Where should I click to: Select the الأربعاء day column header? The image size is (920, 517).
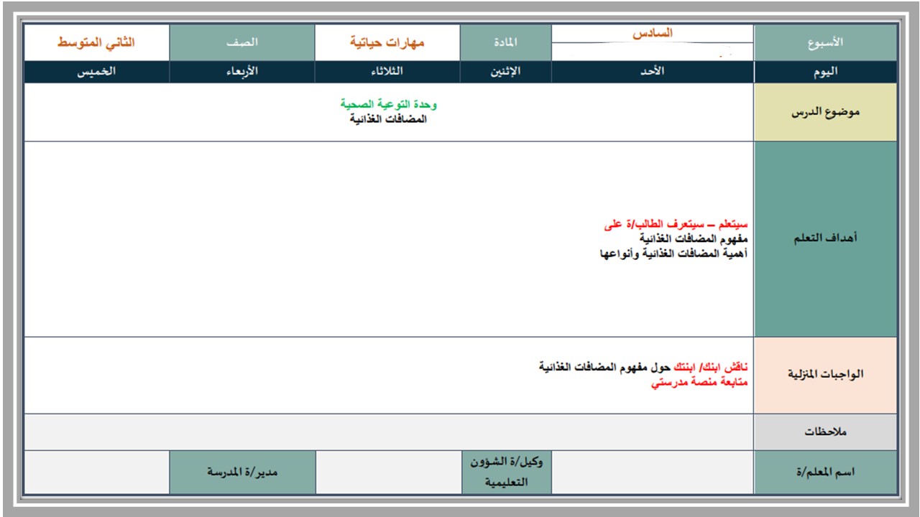pos(242,72)
